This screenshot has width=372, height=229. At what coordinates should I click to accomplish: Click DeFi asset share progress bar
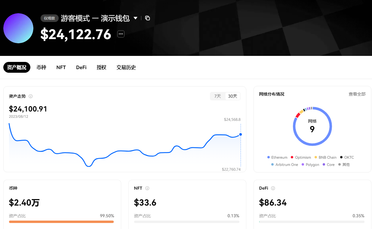tap(312, 222)
